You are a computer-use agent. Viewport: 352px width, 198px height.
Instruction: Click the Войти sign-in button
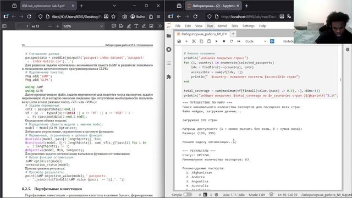point(137,16)
